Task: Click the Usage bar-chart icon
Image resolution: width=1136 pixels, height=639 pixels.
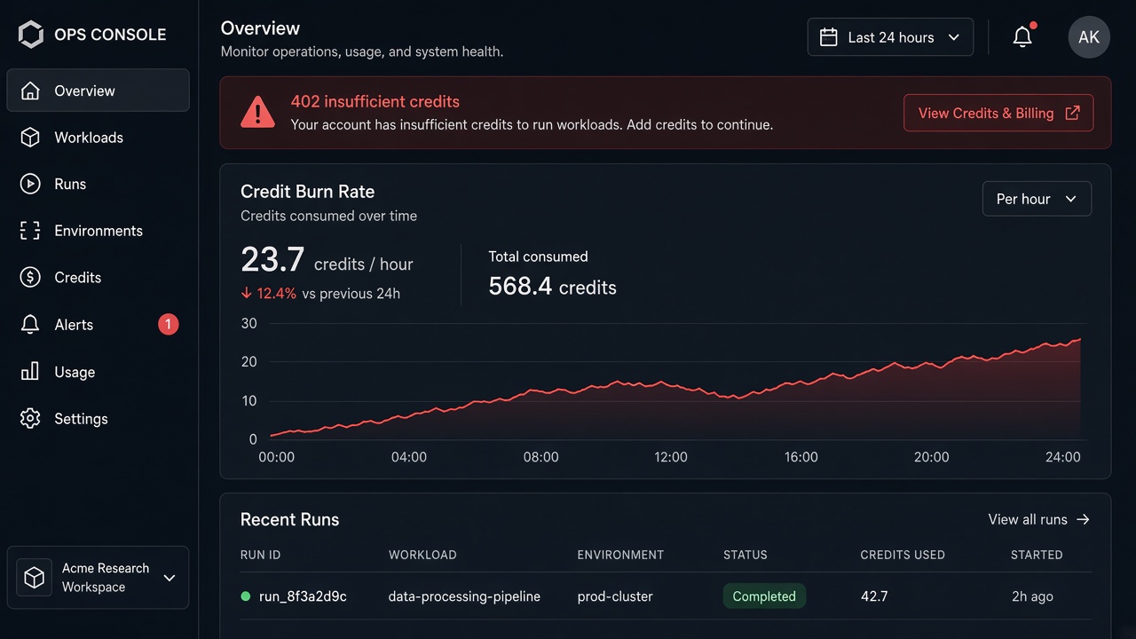Action: [x=30, y=372]
